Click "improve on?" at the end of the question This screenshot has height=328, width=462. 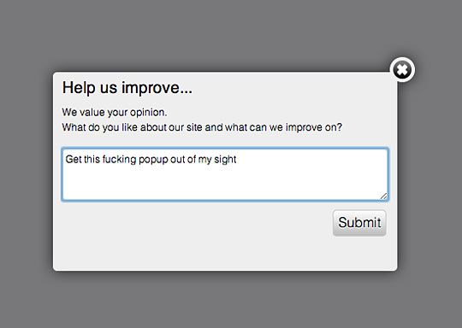(x=314, y=127)
